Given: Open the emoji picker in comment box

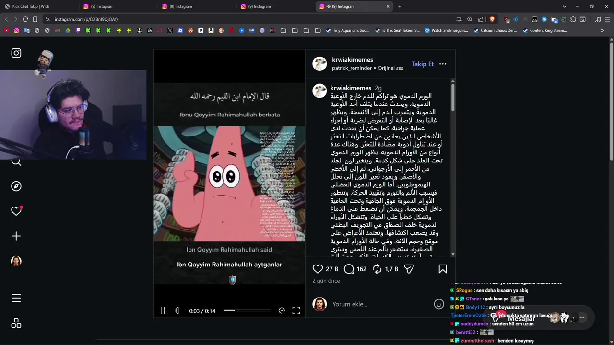Looking at the screenshot, I should [x=438, y=304].
